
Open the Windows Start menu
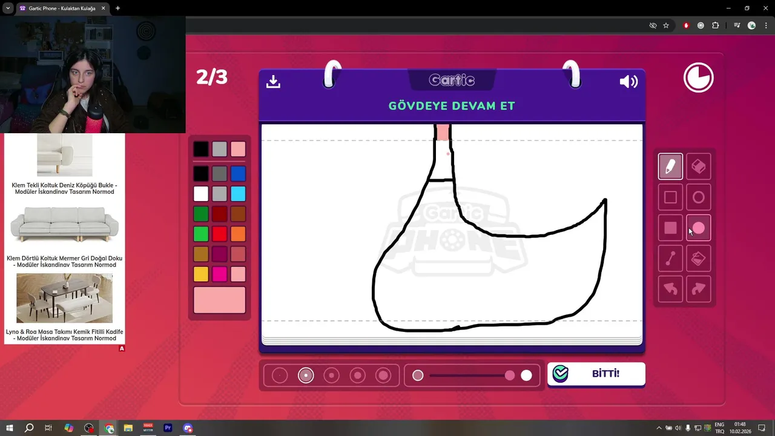(x=10, y=428)
